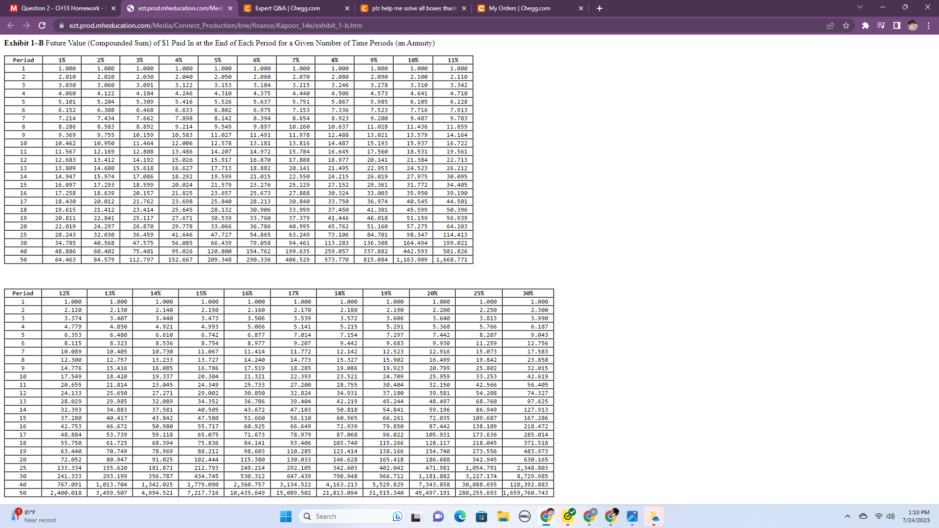
Task: Open the volume speaker tray icon
Action: 891,516
